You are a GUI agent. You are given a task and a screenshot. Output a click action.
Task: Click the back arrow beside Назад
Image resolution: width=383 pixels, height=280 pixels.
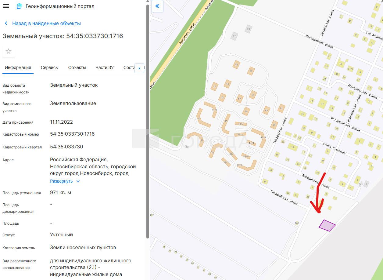tap(6, 24)
